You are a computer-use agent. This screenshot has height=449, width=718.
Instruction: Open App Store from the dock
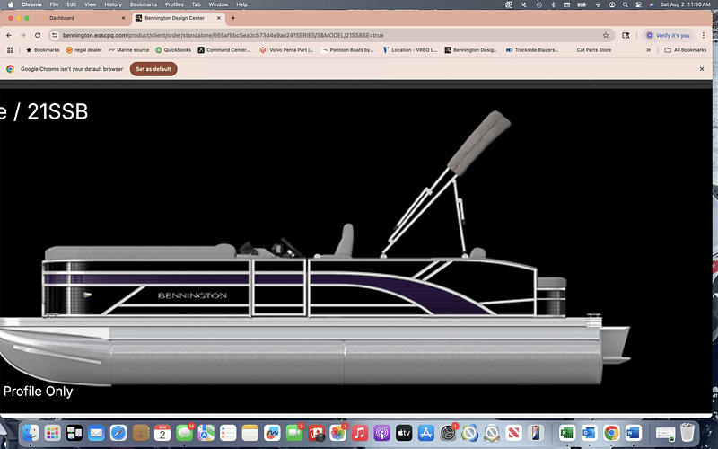coord(425,433)
